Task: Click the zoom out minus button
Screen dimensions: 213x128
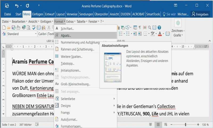Action: pyautogui.click(x=171, y=125)
